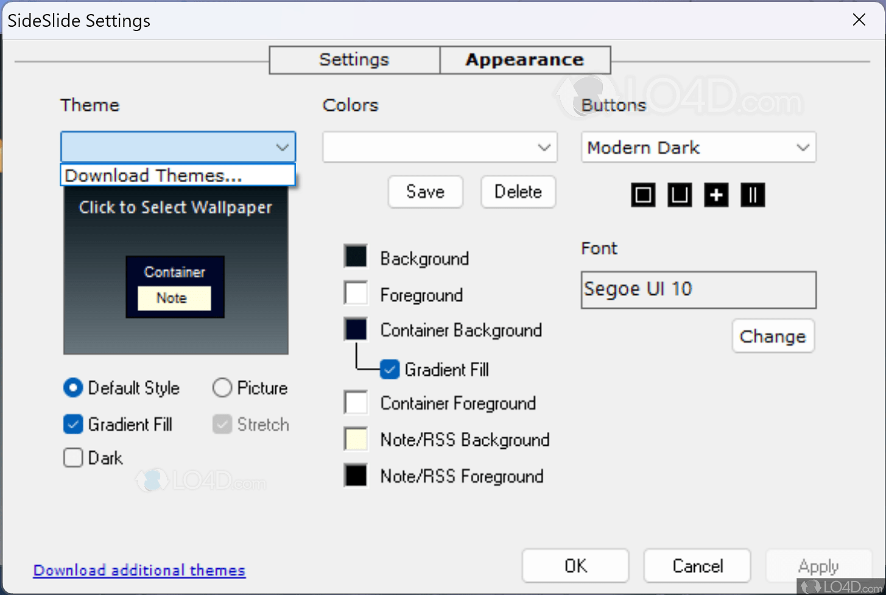
Task: Click the Container sample label in preview
Action: click(175, 272)
